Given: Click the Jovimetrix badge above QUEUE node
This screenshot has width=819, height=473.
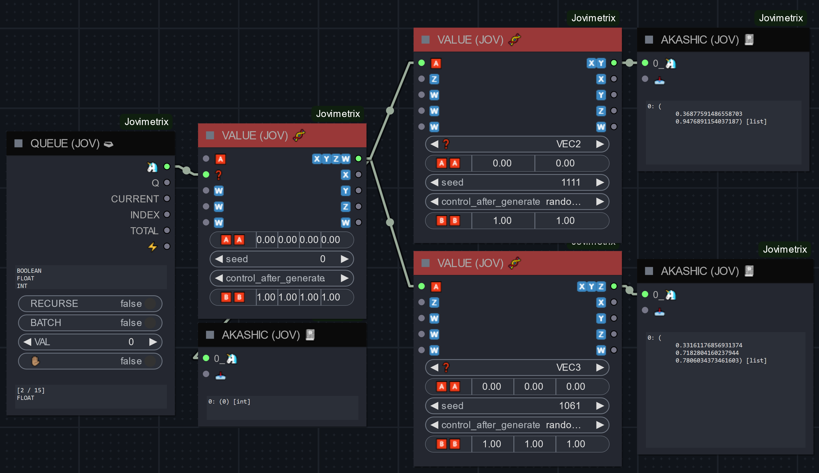Looking at the screenshot, I should pos(146,122).
